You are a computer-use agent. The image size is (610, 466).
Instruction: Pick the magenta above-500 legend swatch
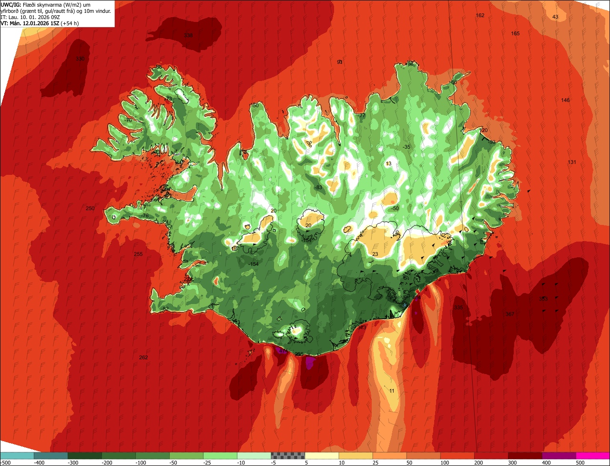[x=592, y=456]
